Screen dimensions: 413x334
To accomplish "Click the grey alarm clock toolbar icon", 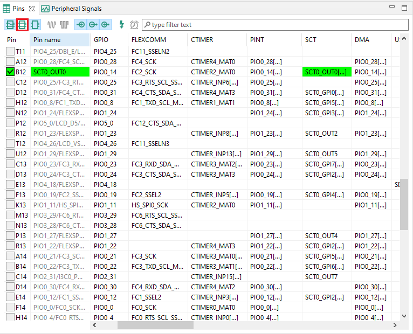I will click(x=134, y=25).
